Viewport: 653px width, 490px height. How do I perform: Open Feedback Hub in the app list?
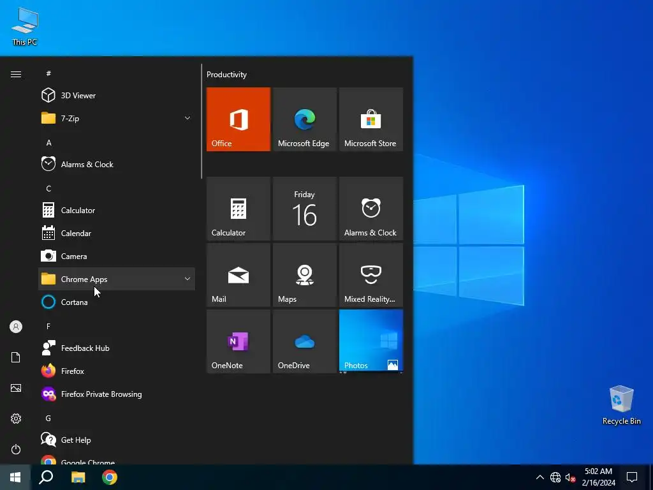coord(117,348)
